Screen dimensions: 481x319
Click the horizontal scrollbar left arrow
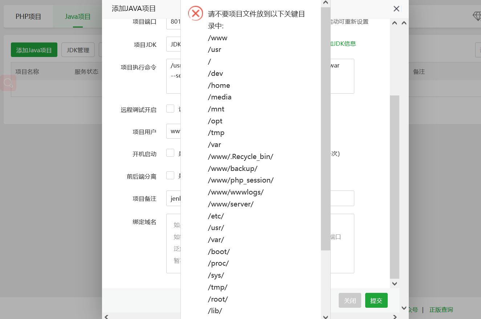tap(106, 317)
